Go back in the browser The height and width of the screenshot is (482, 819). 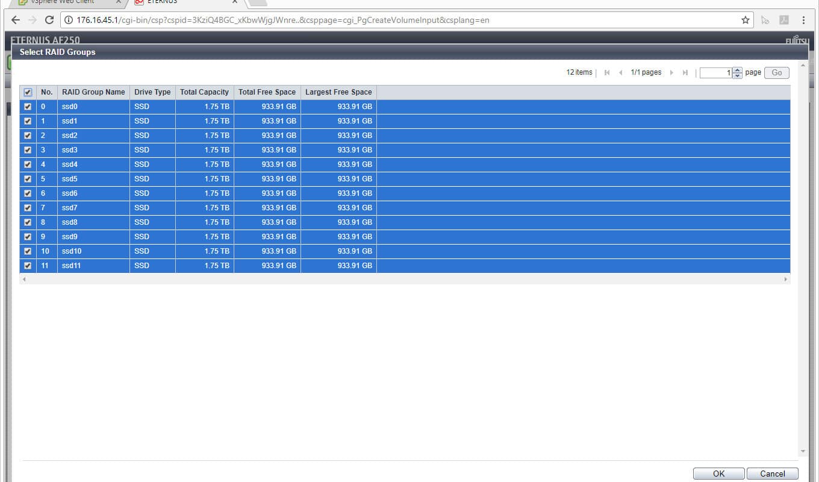[16, 20]
